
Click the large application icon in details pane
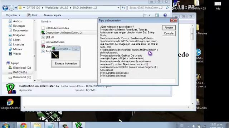11,89
